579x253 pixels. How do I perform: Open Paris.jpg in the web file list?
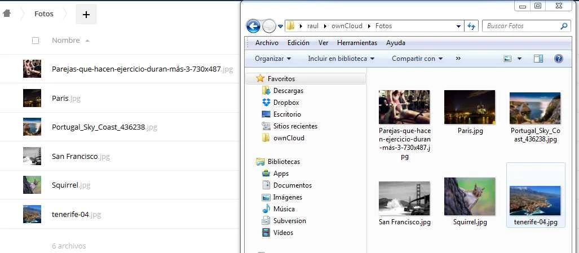[x=66, y=99]
